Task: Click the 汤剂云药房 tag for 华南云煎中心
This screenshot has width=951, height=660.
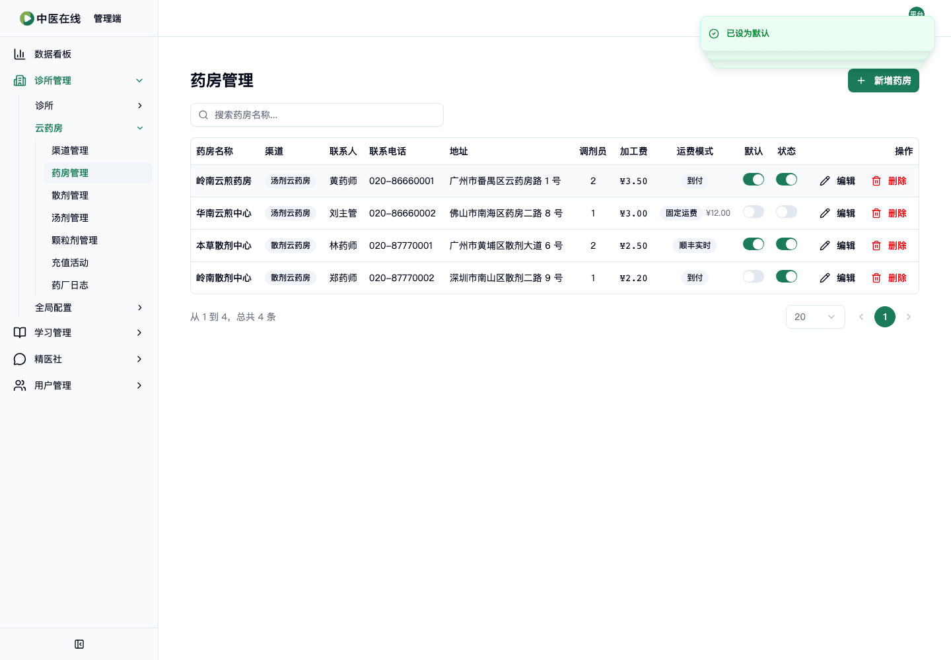Action: click(x=291, y=213)
